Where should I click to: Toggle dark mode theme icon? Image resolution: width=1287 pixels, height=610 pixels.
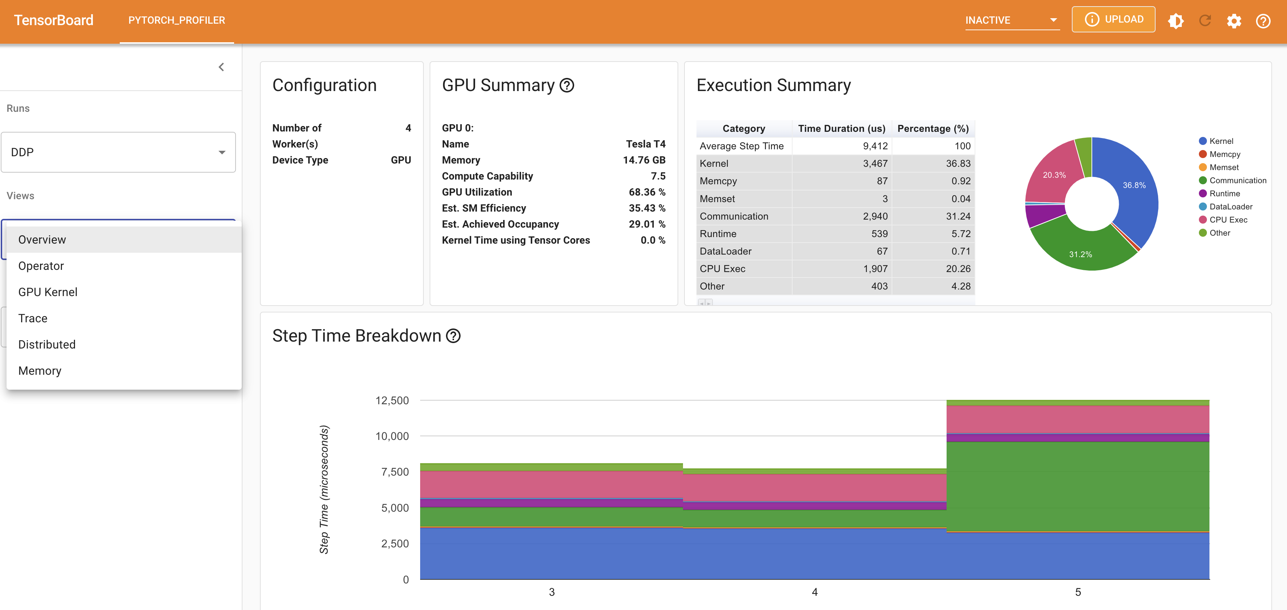1176,20
